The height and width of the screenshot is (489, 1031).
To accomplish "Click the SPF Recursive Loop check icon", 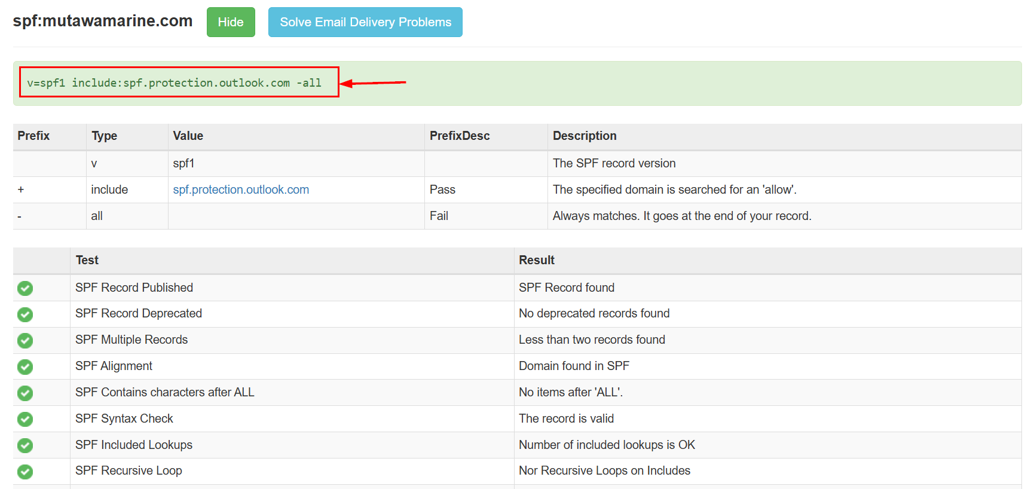I will tap(25, 472).
